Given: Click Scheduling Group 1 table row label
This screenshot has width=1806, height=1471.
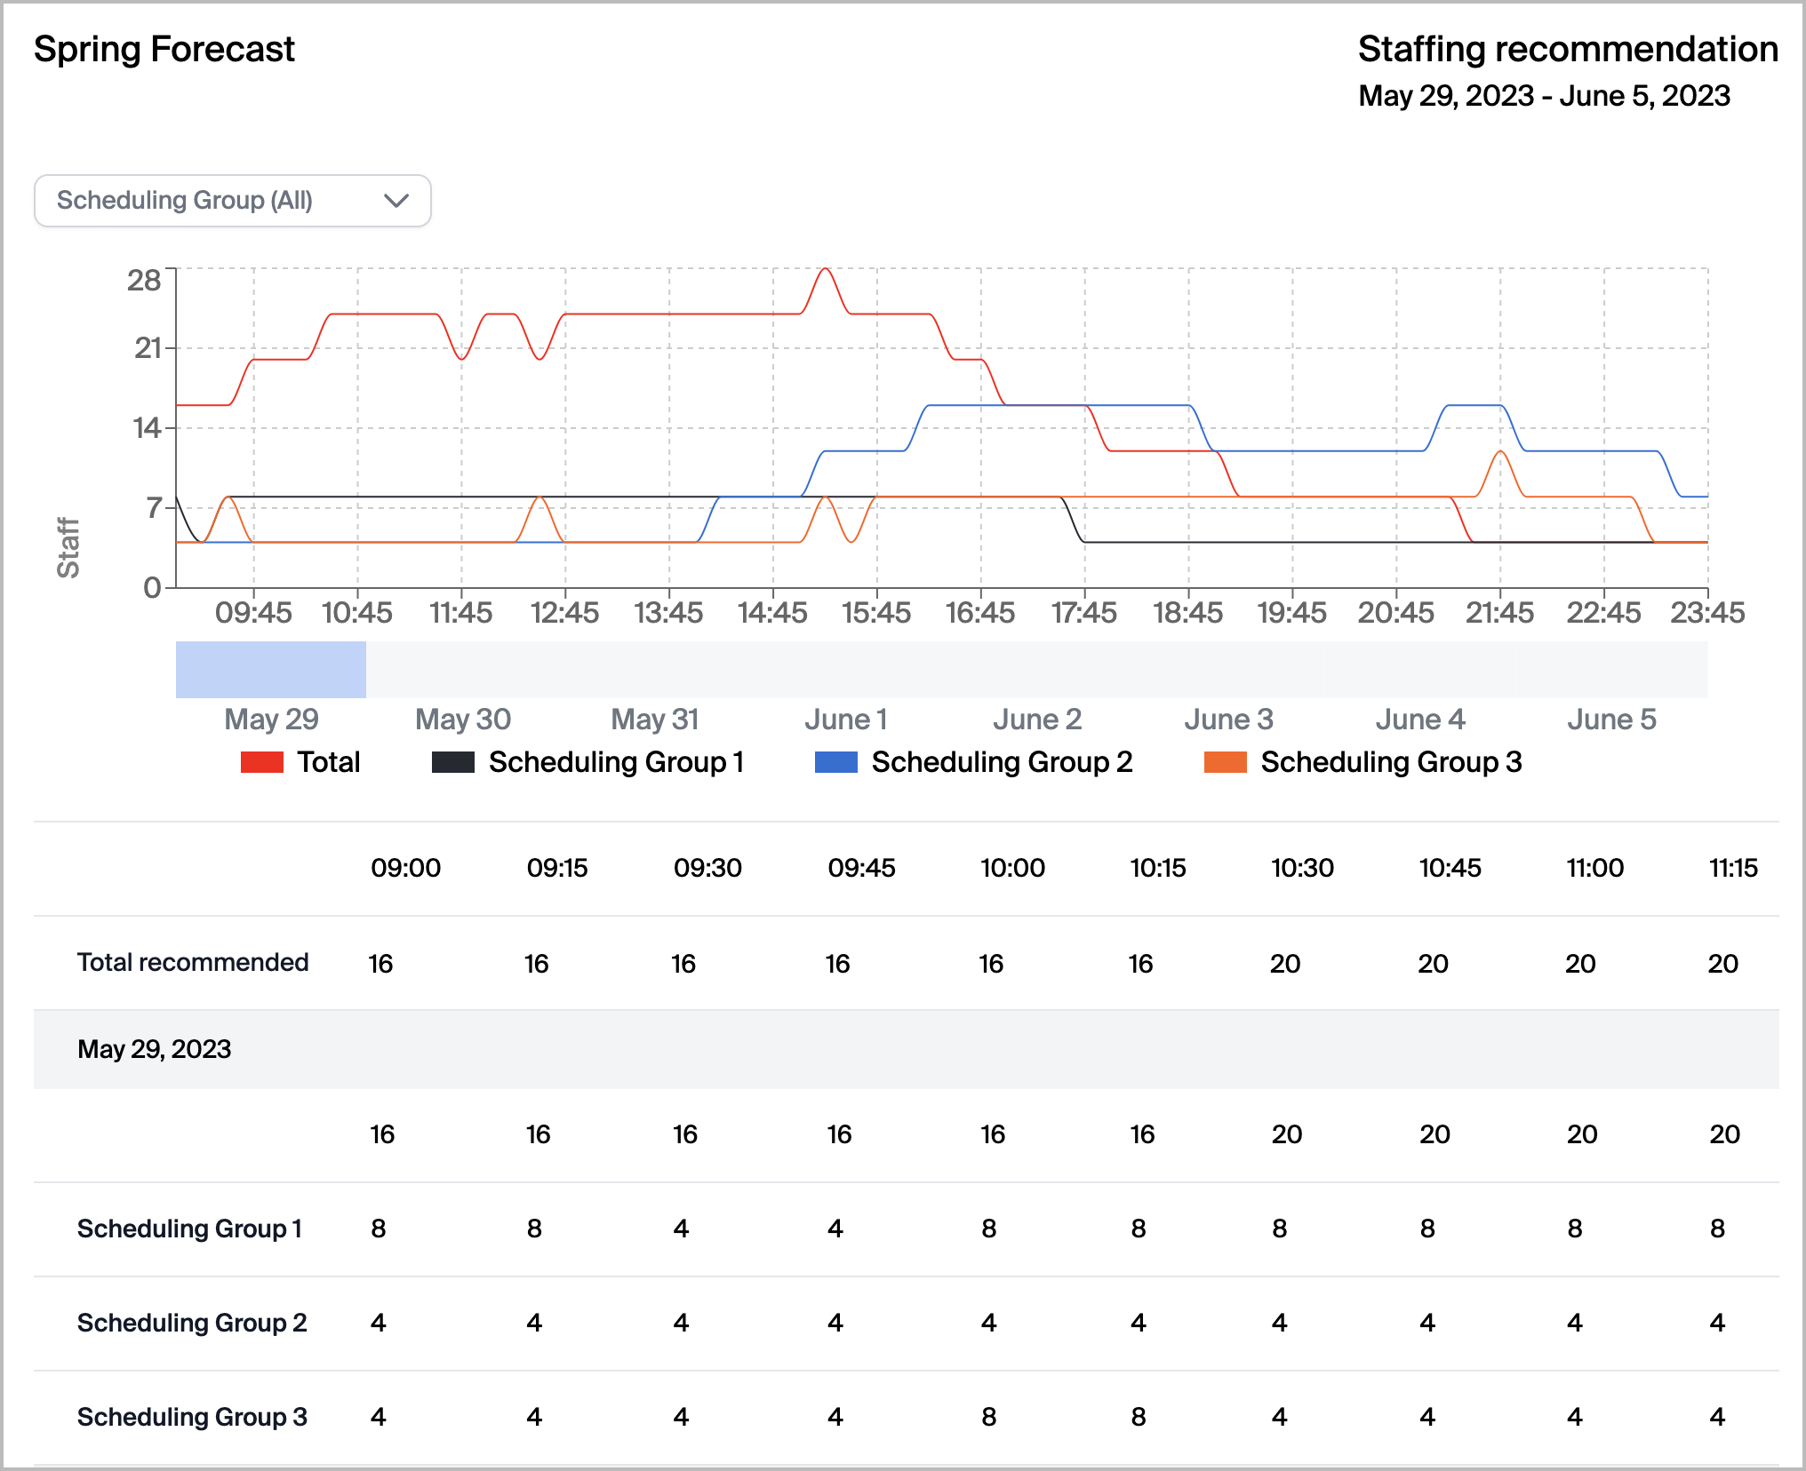Looking at the screenshot, I should point(189,1228).
